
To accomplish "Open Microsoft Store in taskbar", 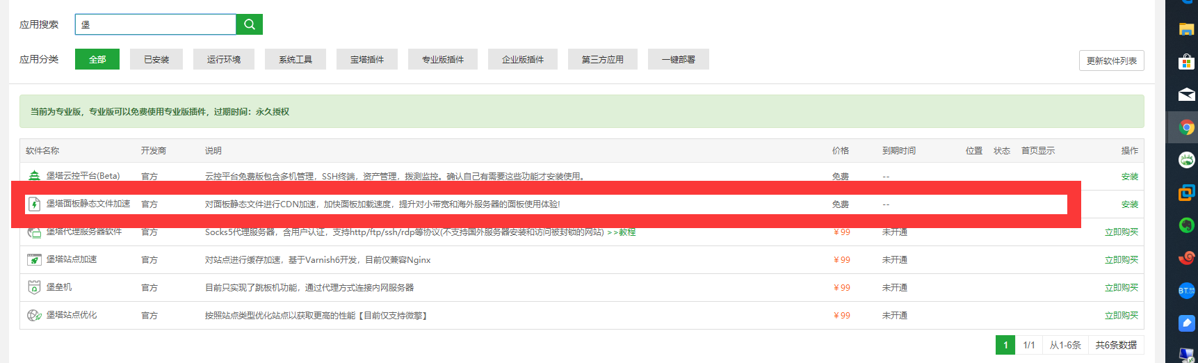I will click(1187, 62).
